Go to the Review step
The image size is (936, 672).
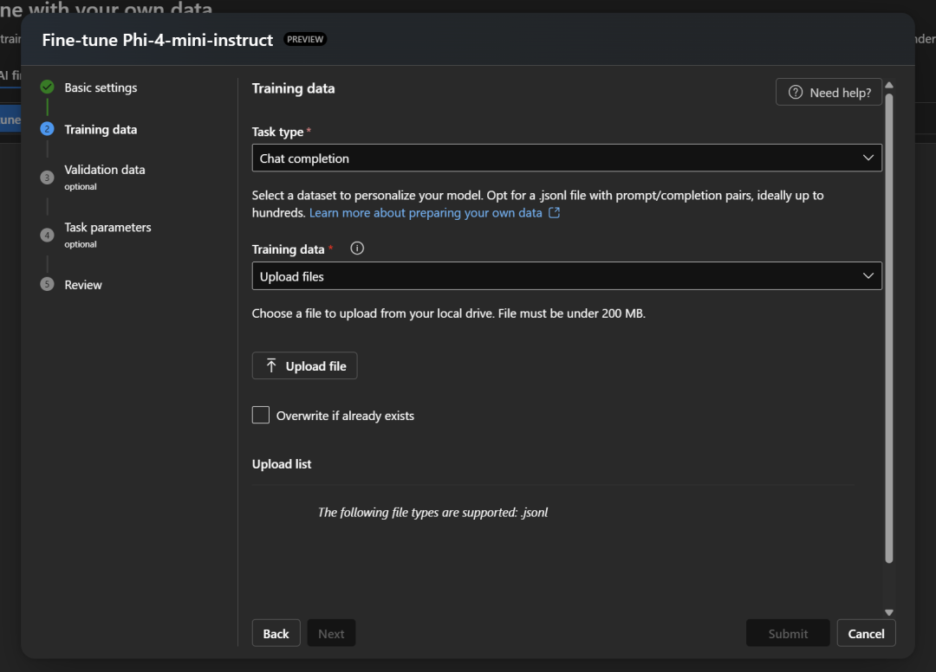[x=83, y=285]
